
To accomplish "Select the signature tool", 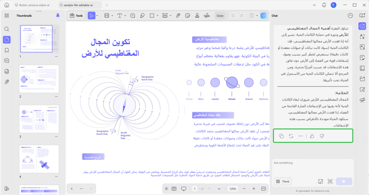I will coord(207,16).
